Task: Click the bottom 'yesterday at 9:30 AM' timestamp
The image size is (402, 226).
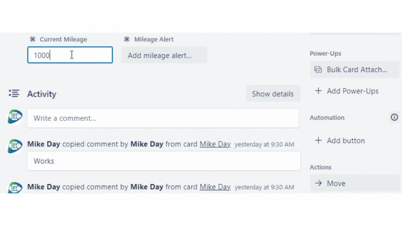Action: pyautogui.click(x=264, y=187)
